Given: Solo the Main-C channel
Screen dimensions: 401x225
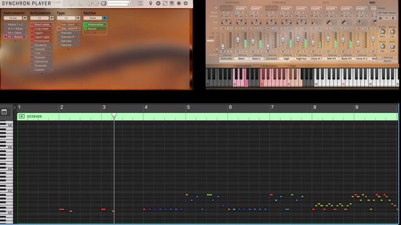Looking at the screenshot, I should [x=259, y=52].
